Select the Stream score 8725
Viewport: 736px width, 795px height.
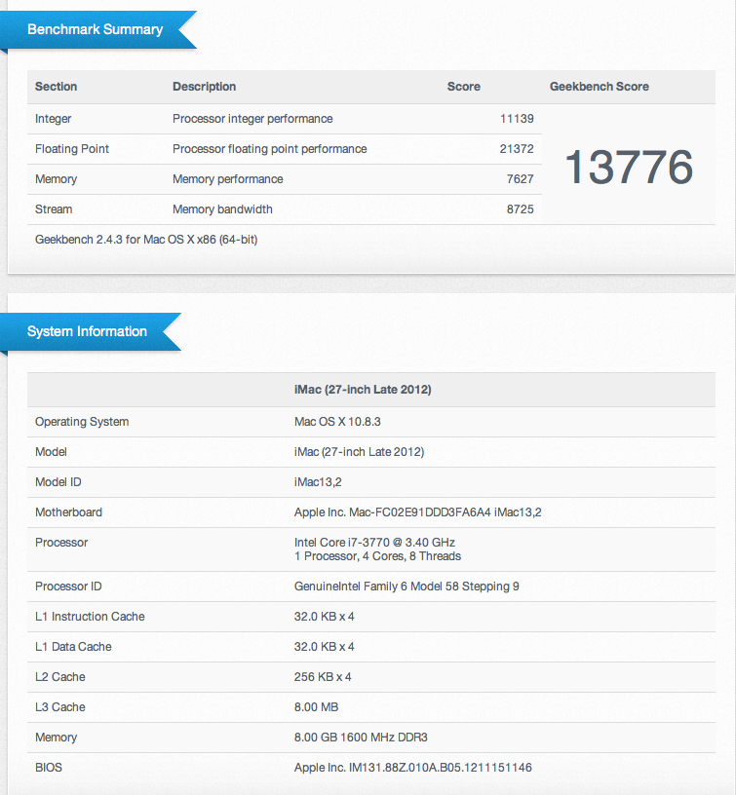point(520,209)
